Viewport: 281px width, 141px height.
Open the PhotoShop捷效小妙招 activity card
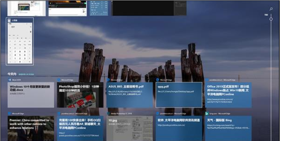[x=80, y=95]
